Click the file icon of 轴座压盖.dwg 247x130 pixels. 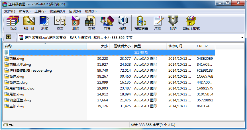pyautogui.click(x=7, y=100)
